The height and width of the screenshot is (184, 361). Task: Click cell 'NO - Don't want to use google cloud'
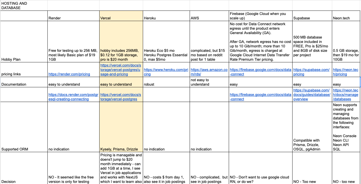[261, 168]
